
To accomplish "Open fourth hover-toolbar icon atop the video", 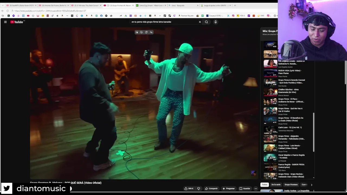I will click(x=151, y=32).
